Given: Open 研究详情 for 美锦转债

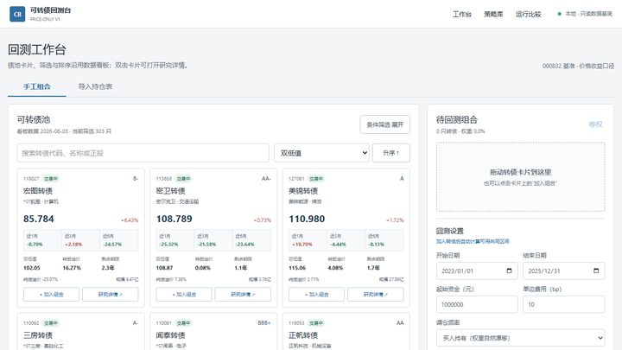Looking at the screenshot, I should point(376,295).
